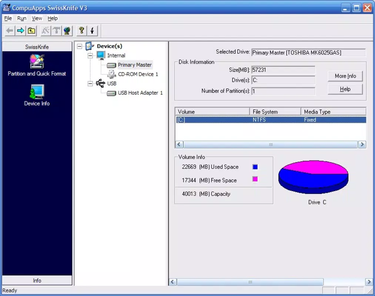Viewport: 375px width, 296px height.
Task: Click the Ready status bar text
Action: point(10,290)
